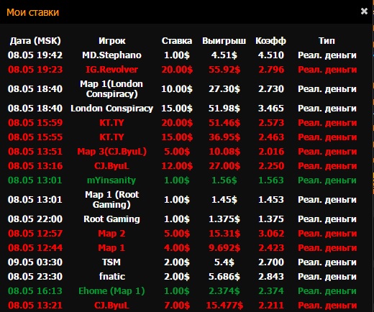
Task: Click the Дата (MSK) column header
Action: [x=35, y=41]
